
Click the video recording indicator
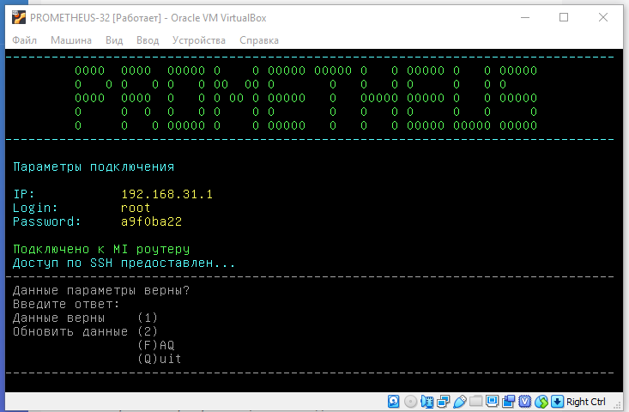coord(509,402)
